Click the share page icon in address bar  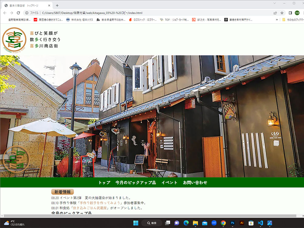click(275, 13)
